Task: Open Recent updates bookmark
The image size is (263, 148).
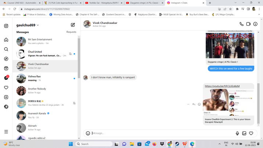Action: (12, 14)
